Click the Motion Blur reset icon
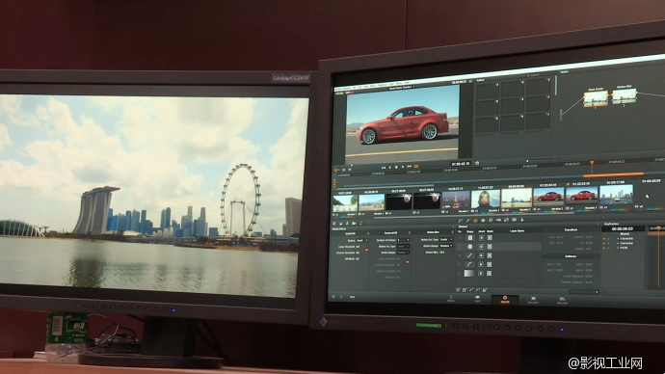 coord(452,232)
